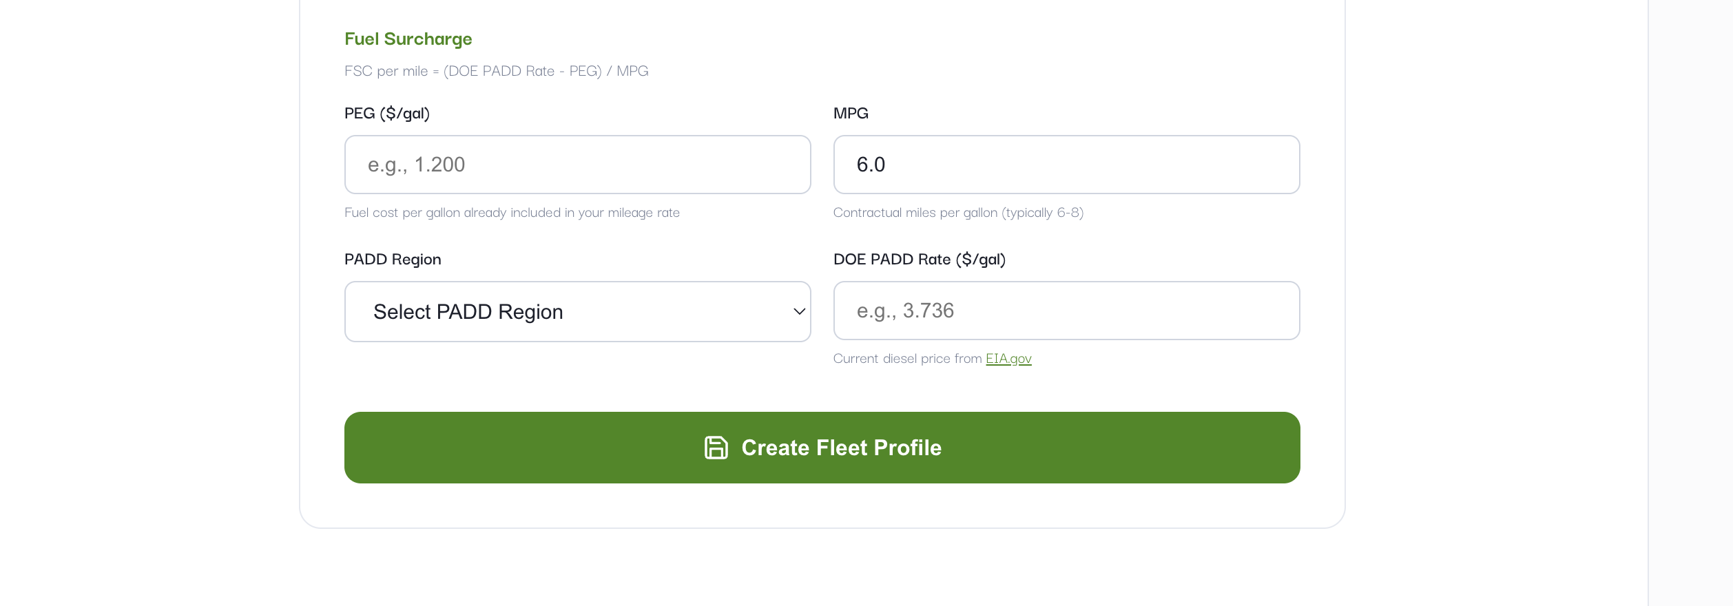Focus the PEG ($/gal) input field

click(x=577, y=165)
